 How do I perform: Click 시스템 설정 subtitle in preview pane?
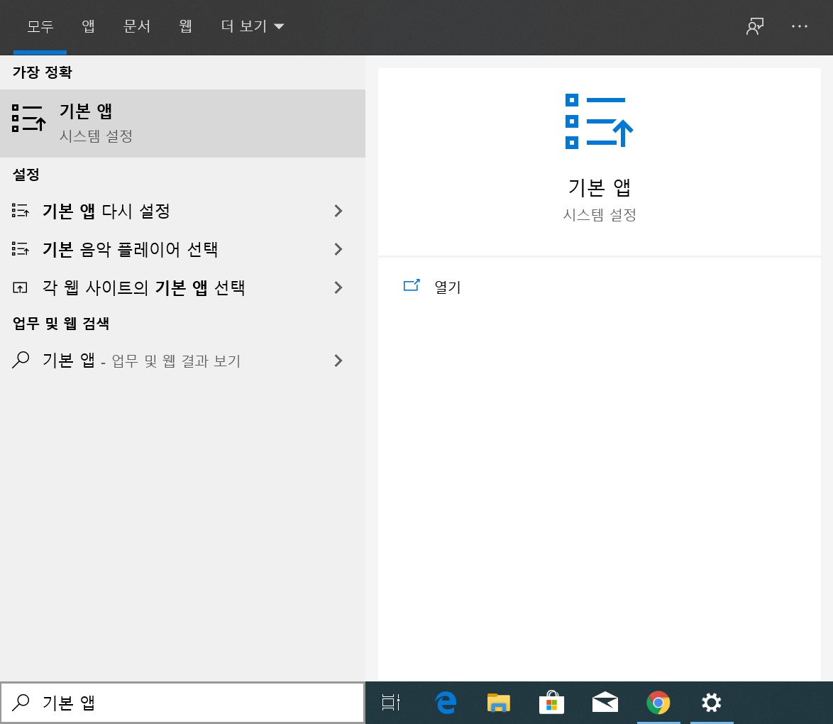600,215
